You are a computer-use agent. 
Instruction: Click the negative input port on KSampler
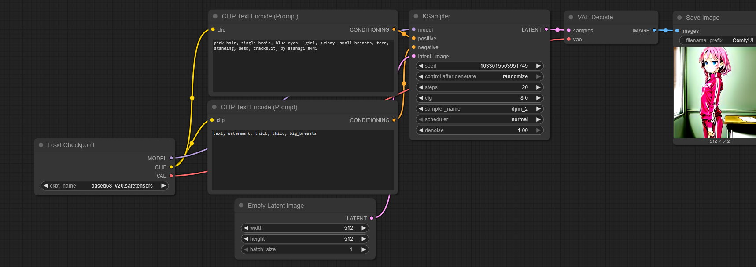(414, 47)
